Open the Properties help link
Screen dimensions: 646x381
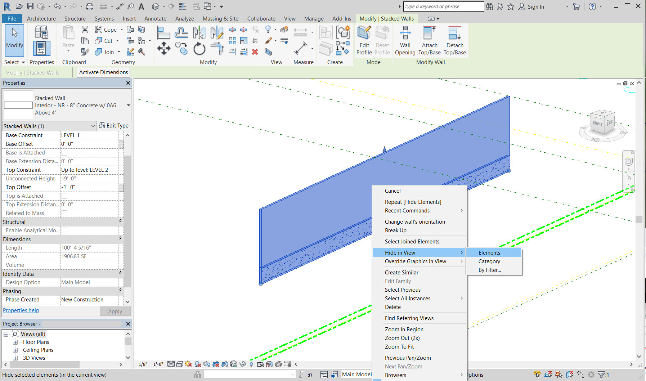tap(21, 310)
